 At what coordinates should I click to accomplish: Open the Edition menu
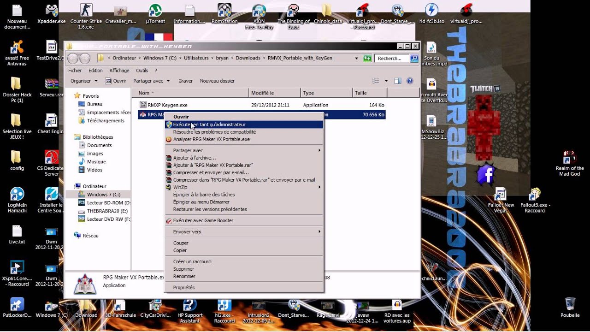(x=95, y=71)
